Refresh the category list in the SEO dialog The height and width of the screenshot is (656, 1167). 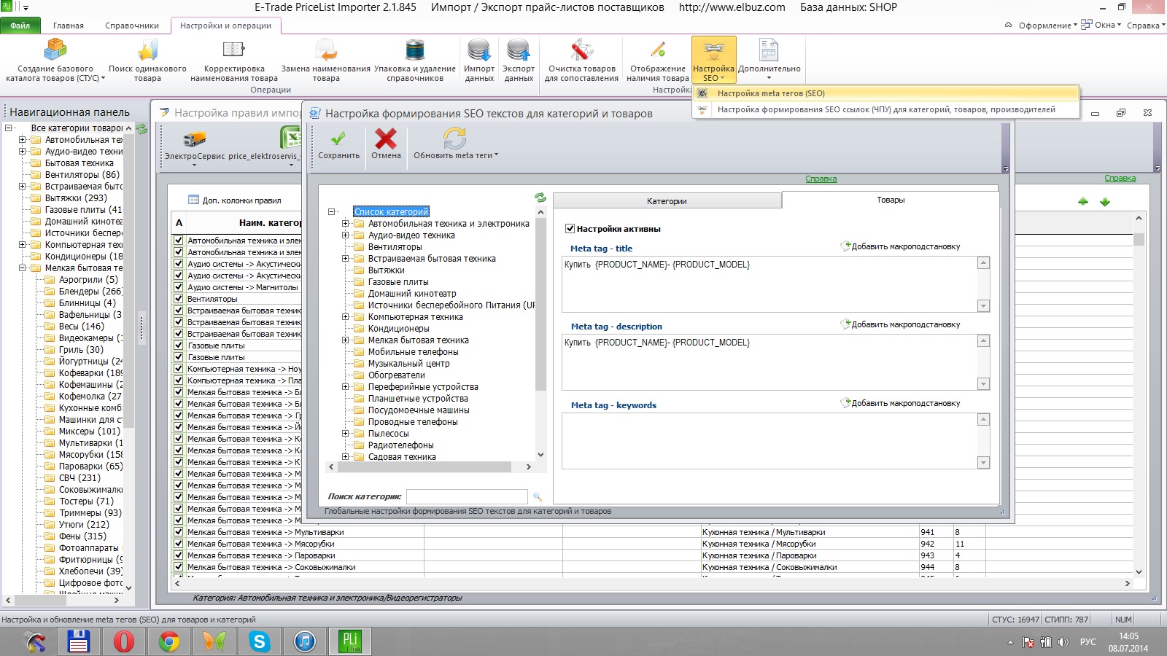[540, 198]
